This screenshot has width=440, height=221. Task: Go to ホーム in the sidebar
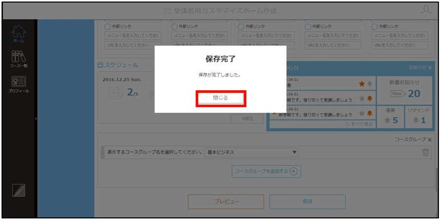[x=18, y=34]
